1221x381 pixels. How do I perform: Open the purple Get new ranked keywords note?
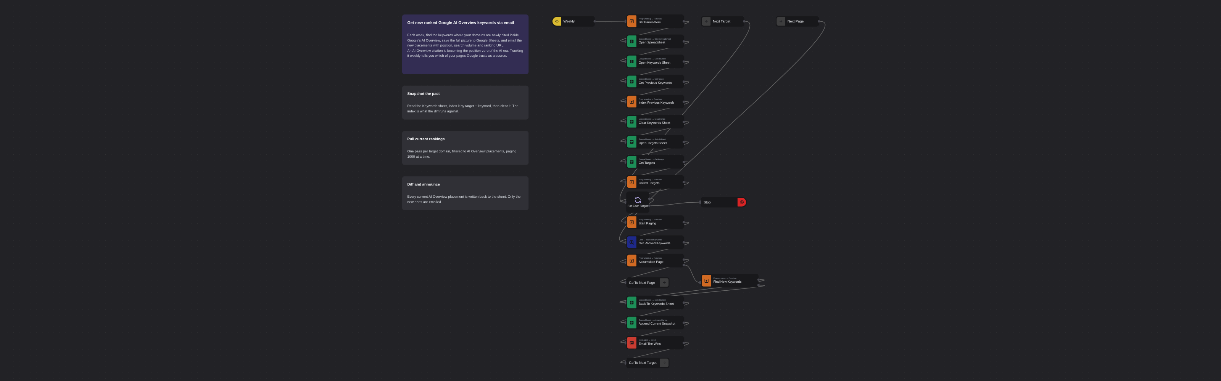[x=465, y=44]
